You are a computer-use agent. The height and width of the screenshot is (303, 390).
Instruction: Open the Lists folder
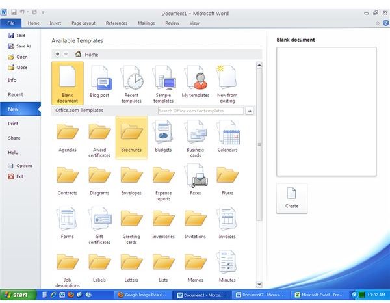(163, 267)
